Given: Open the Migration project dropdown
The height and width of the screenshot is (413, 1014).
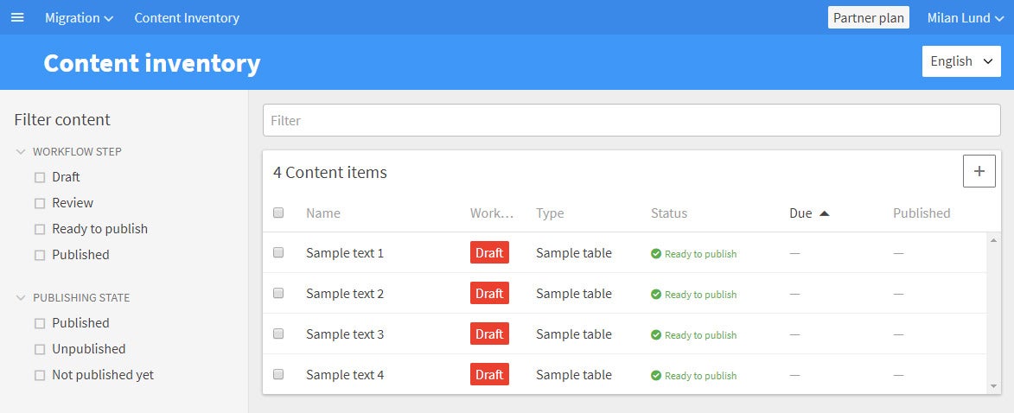Looking at the screenshot, I should [x=79, y=18].
